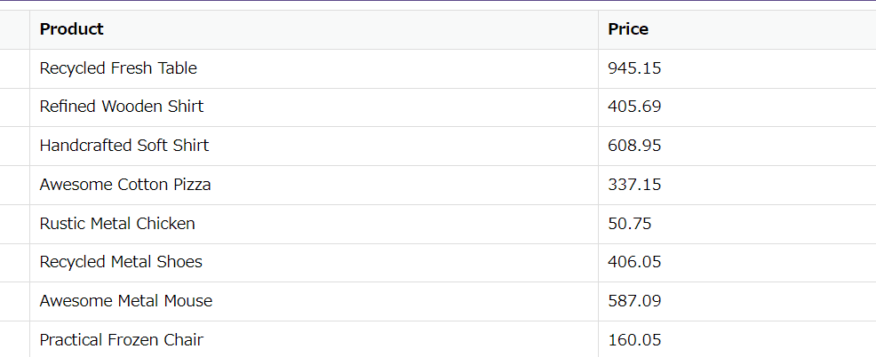
Task: Click the Handcrafted Soft Shirt product
Action: point(124,146)
